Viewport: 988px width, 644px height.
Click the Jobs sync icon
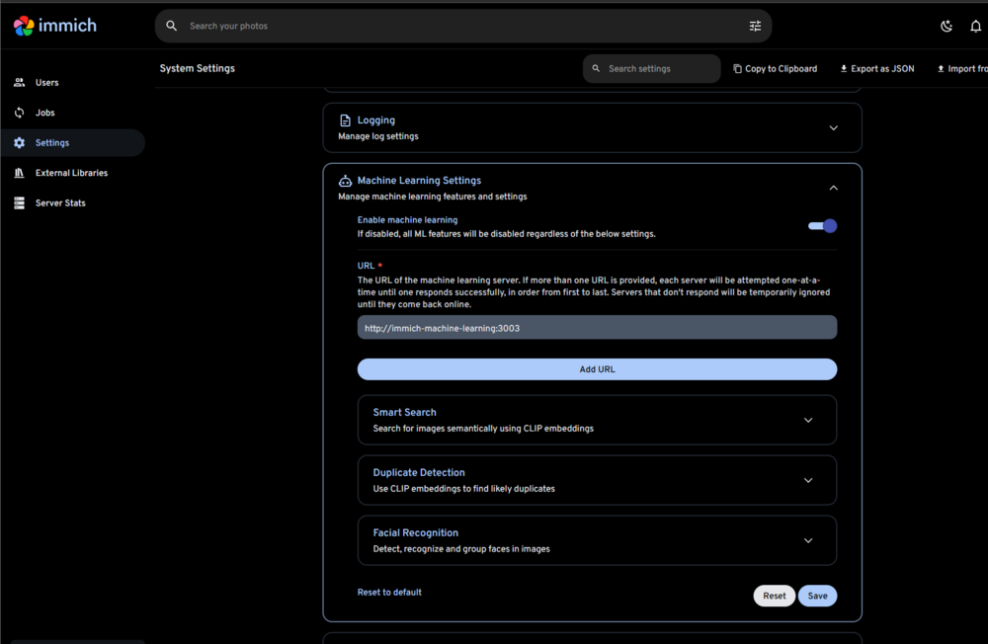tap(20, 113)
